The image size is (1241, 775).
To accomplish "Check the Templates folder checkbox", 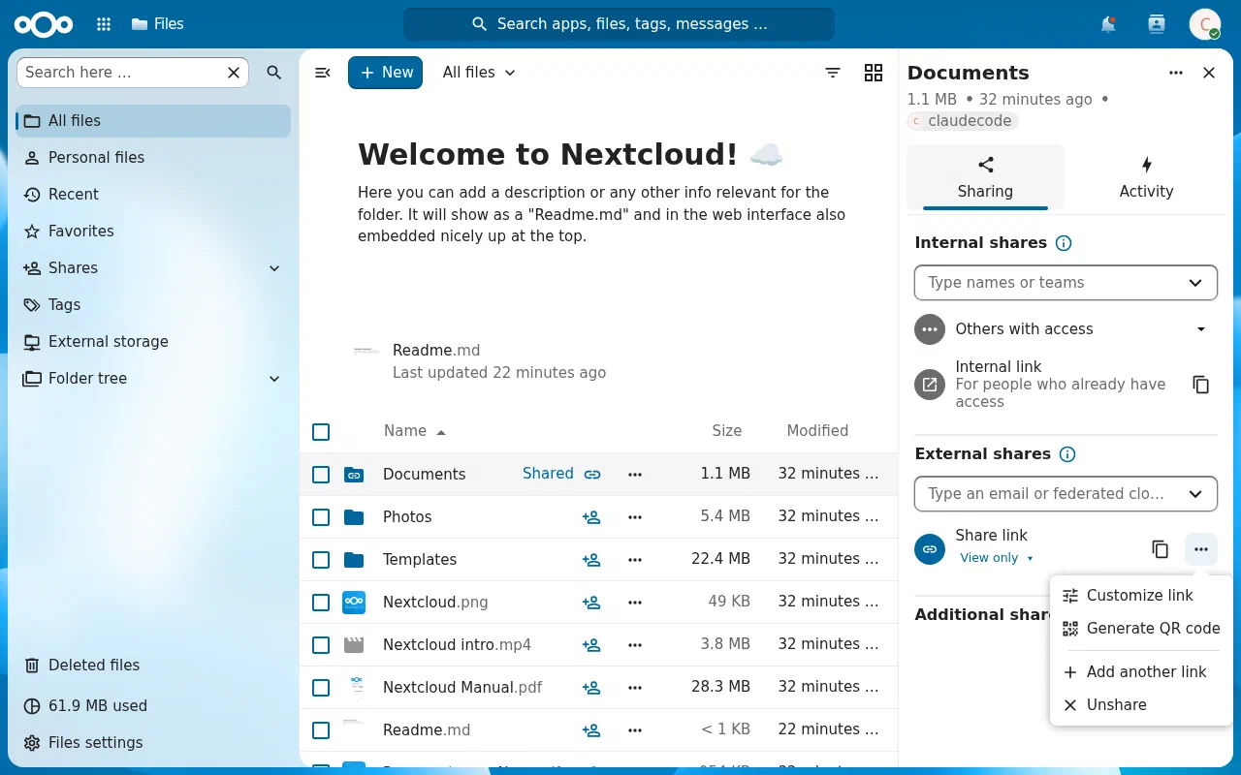I will pos(321,560).
